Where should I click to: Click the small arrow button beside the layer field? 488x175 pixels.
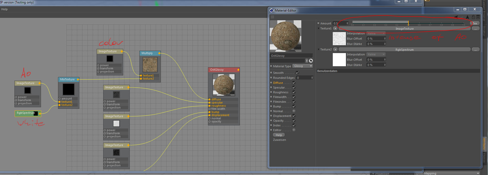pos(307,61)
